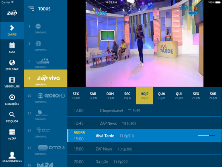The image size is (222, 167).
Task: Open user profile 150230610101
Action: (12, 157)
